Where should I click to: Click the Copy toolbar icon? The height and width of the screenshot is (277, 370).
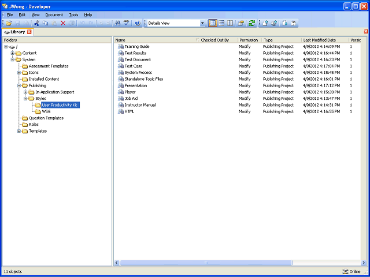coord(45,23)
